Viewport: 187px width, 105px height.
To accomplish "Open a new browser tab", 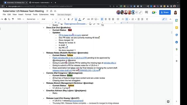I will (x=55, y=3).
